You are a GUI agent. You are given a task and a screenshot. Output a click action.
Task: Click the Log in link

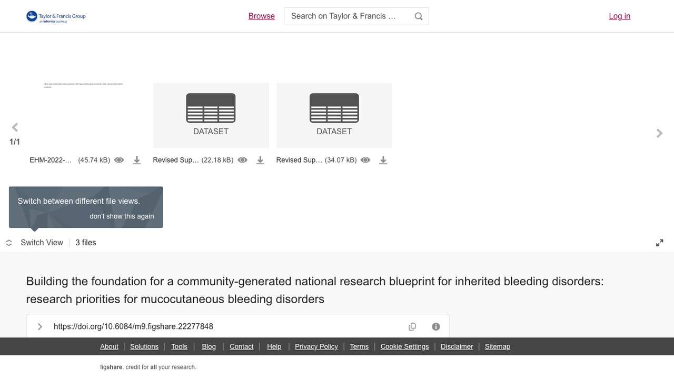click(x=620, y=16)
